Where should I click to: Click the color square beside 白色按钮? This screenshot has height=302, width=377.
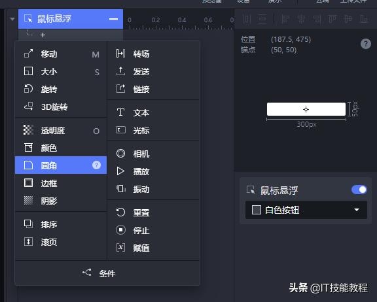click(x=257, y=210)
